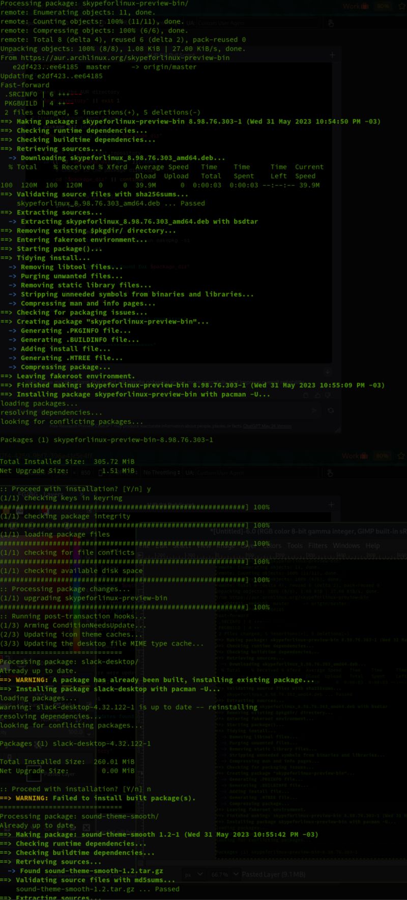This screenshot has width=407, height=900.
Task: Click 'Stripping unneeded symbols' line
Action: [131, 295]
